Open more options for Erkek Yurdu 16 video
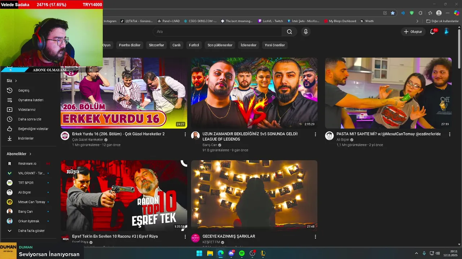462x259 pixels. [x=185, y=134]
